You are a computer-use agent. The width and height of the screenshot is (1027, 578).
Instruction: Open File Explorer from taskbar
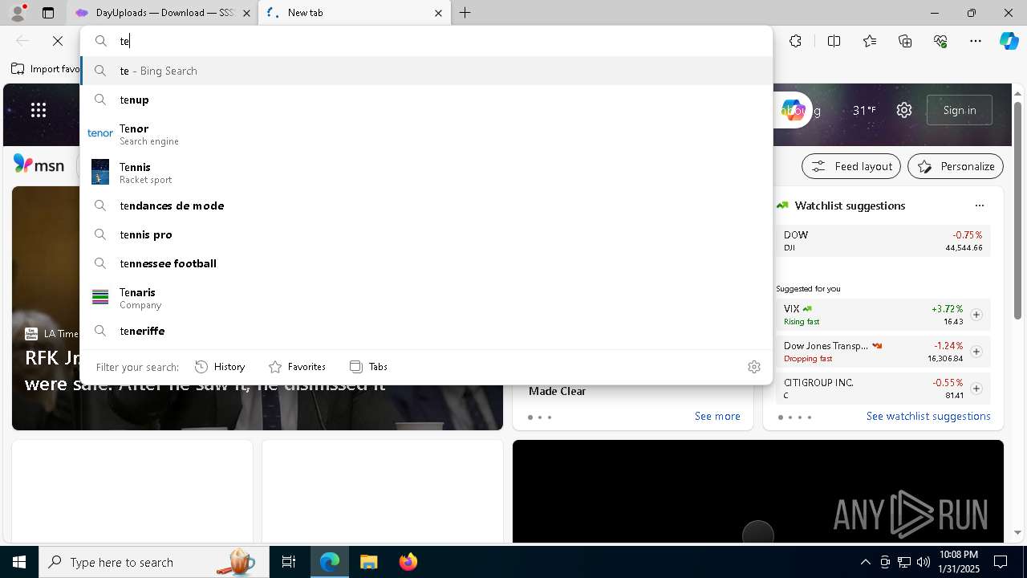click(x=368, y=562)
